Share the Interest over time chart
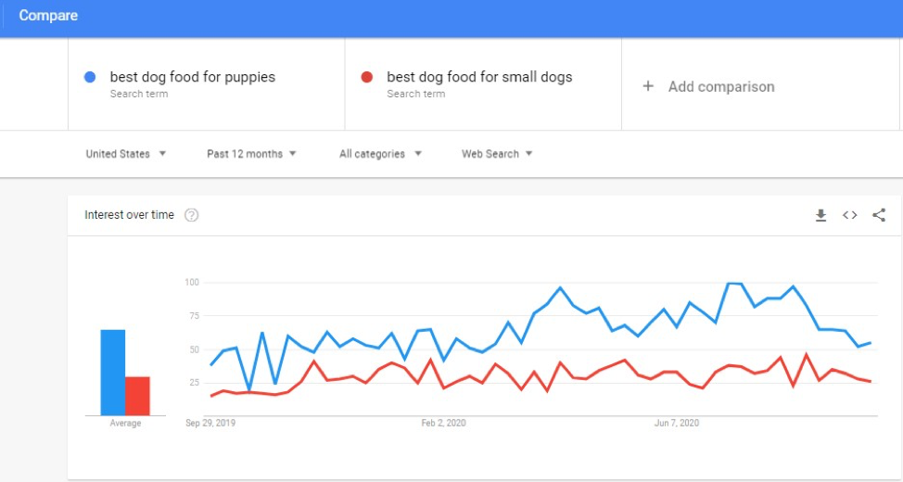903x482 pixels. pos(879,215)
